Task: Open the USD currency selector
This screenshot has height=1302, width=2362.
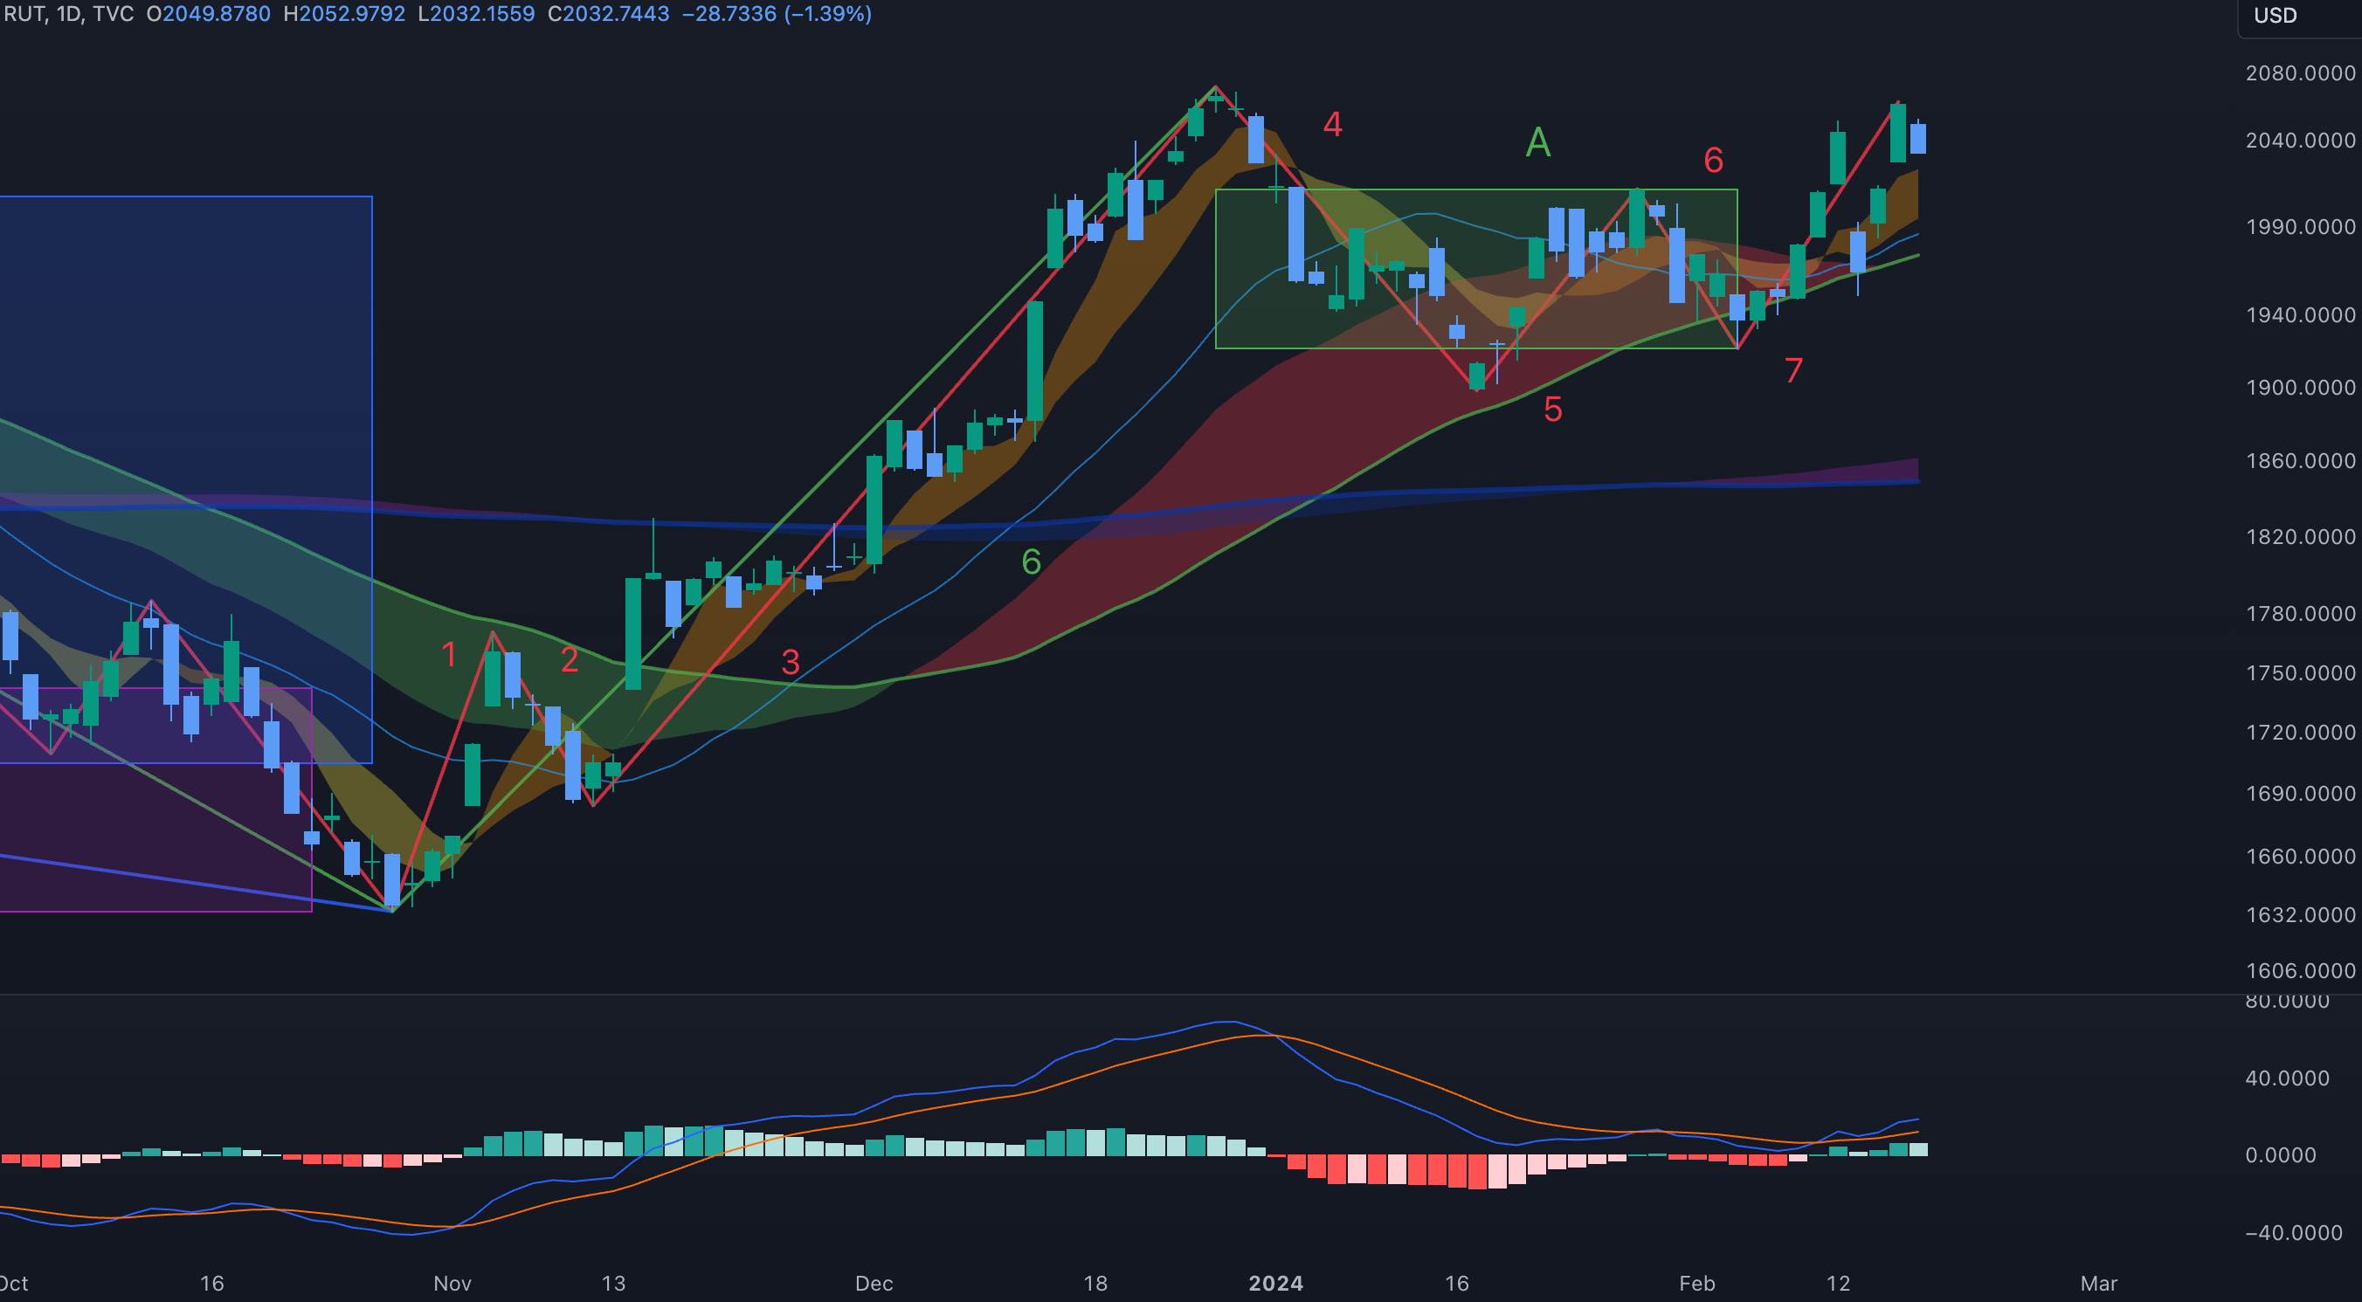Action: click(2275, 16)
